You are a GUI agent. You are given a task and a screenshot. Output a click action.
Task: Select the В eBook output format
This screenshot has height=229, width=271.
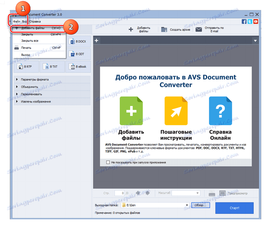(x=78, y=66)
